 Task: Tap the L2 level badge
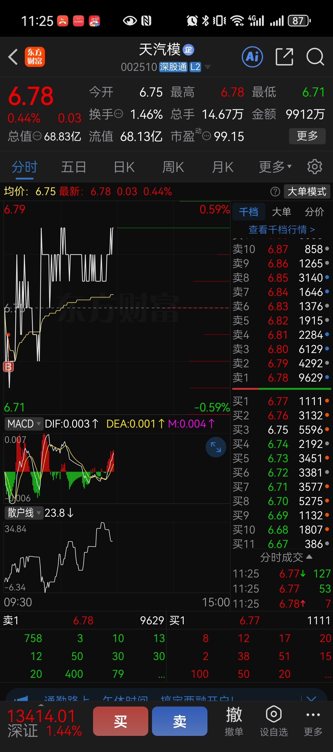coord(195,67)
